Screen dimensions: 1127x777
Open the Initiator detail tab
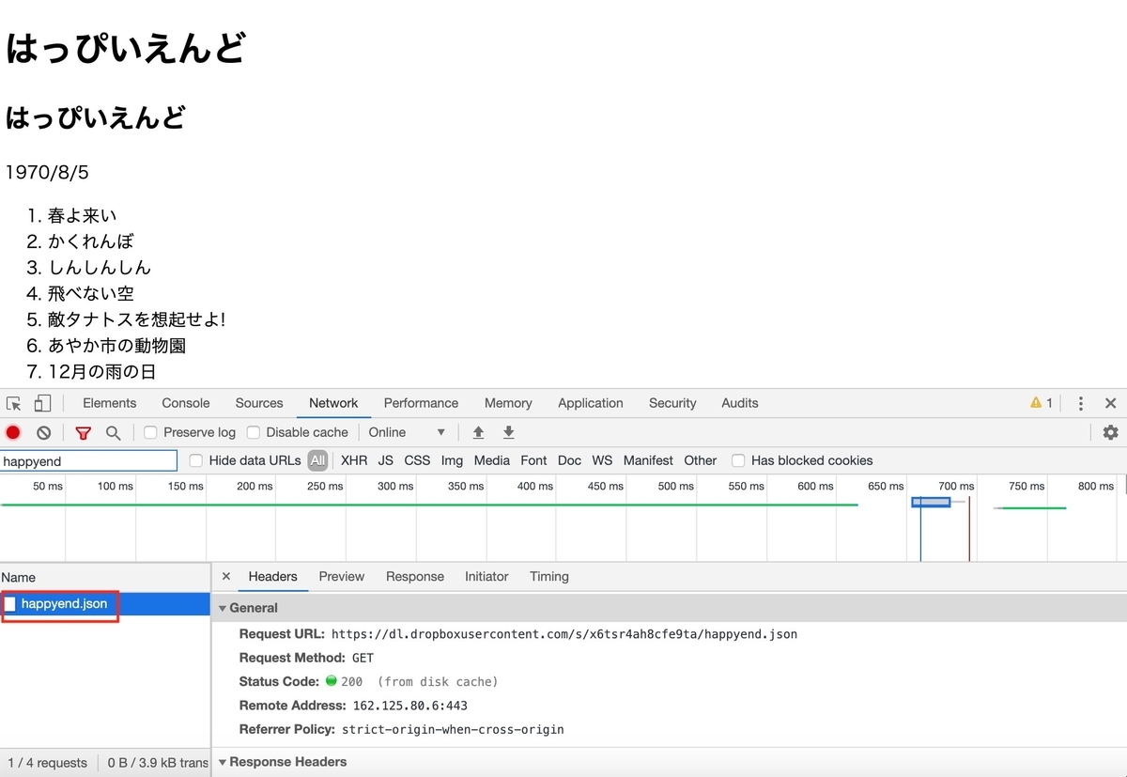(486, 577)
